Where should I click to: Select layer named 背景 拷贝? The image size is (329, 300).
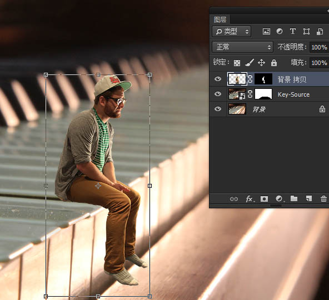pos(292,79)
